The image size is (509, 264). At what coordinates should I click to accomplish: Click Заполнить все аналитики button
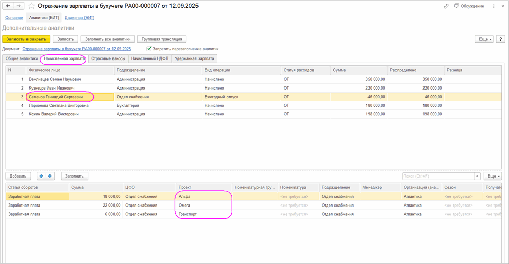[x=108, y=39]
